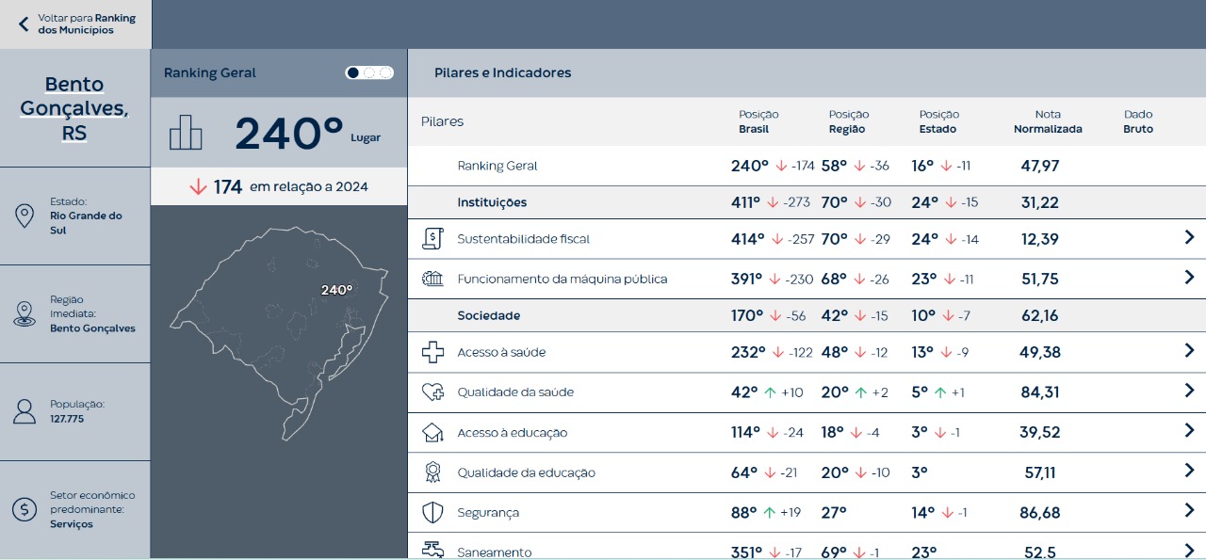Screen dimensions: 1206x560
Task: Go back via Voltar para Ranking dos Municípios
Action: point(76,24)
